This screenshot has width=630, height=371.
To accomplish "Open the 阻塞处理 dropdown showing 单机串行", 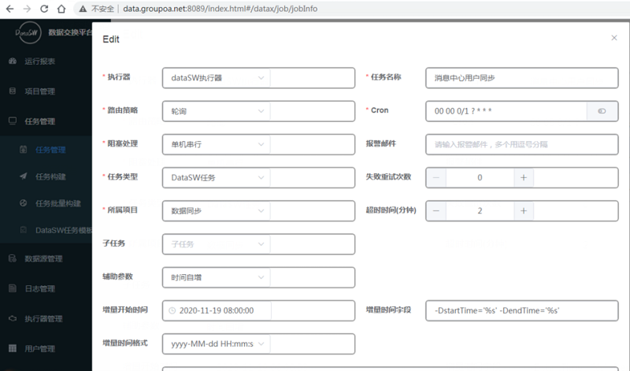I will (x=217, y=145).
